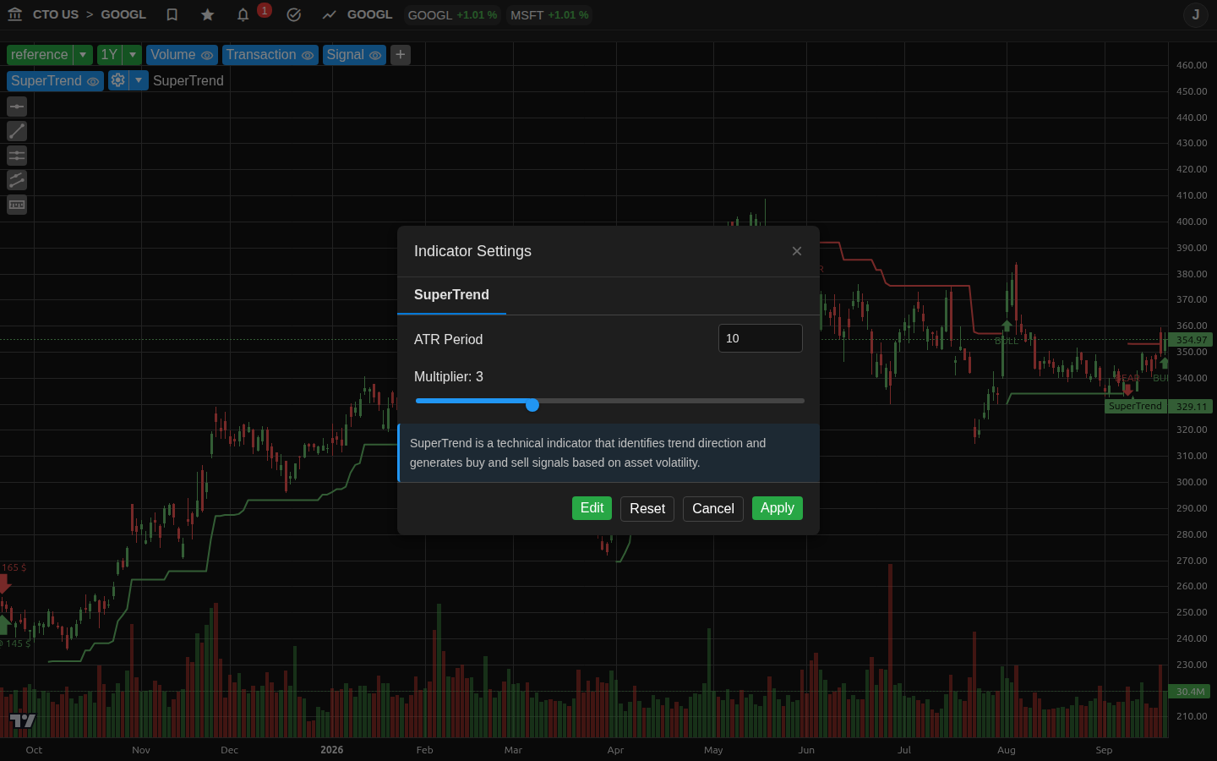
Task: Click the checkmark circle icon in the top bar
Action: [294, 14]
